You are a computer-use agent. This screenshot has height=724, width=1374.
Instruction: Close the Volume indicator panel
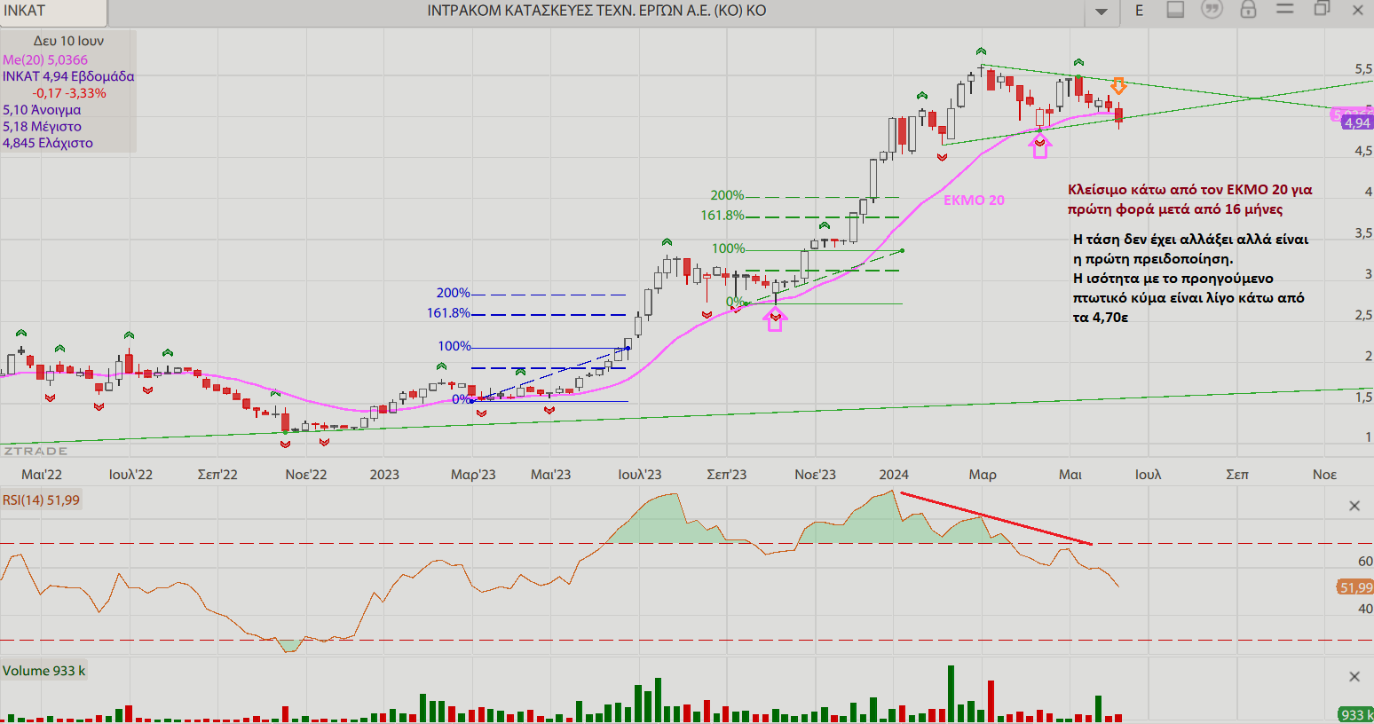[1354, 677]
